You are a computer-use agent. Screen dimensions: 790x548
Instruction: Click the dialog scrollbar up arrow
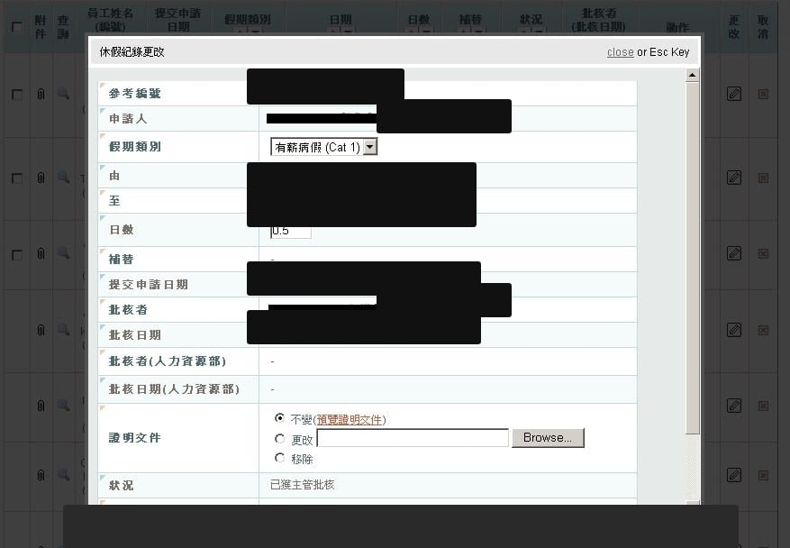[x=692, y=75]
